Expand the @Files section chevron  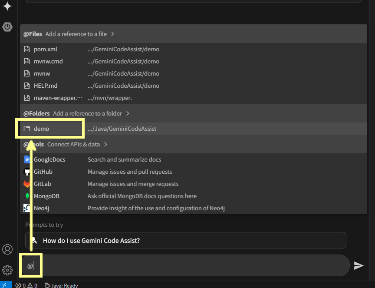(113, 34)
